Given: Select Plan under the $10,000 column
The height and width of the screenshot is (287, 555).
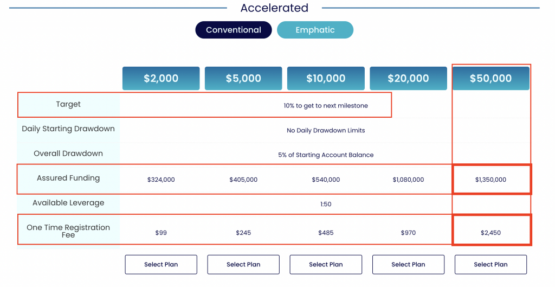Looking at the screenshot, I should [x=326, y=264].
